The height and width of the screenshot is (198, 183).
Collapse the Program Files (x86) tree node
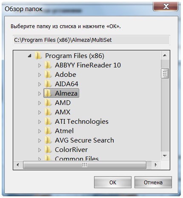tap(29, 56)
